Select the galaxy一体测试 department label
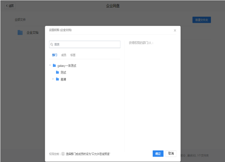Screen dimensions: 225x162 [67, 65]
